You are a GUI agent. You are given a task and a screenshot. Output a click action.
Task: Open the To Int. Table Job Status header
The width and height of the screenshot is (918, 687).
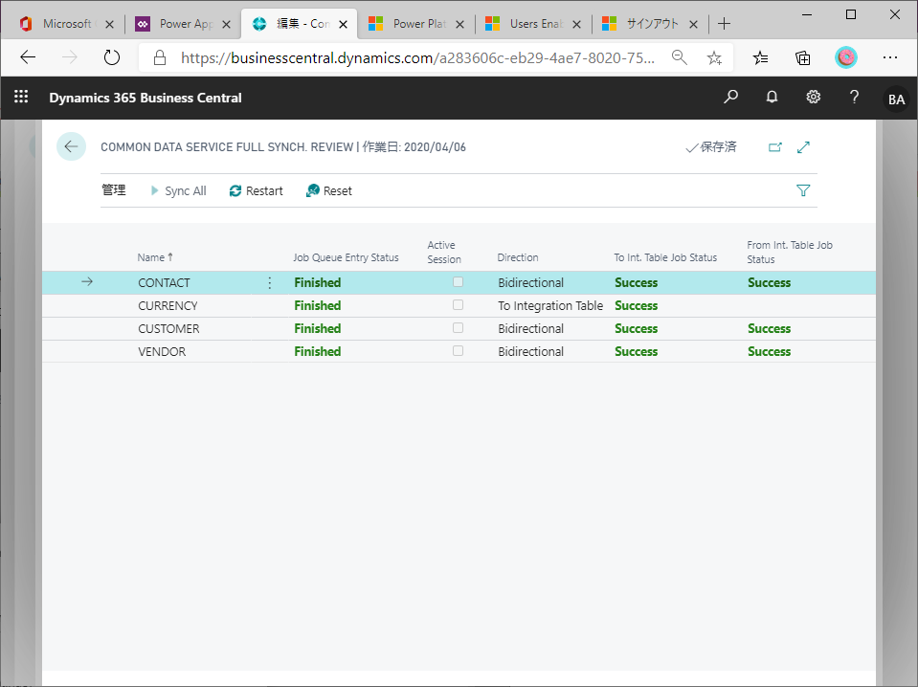(665, 256)
